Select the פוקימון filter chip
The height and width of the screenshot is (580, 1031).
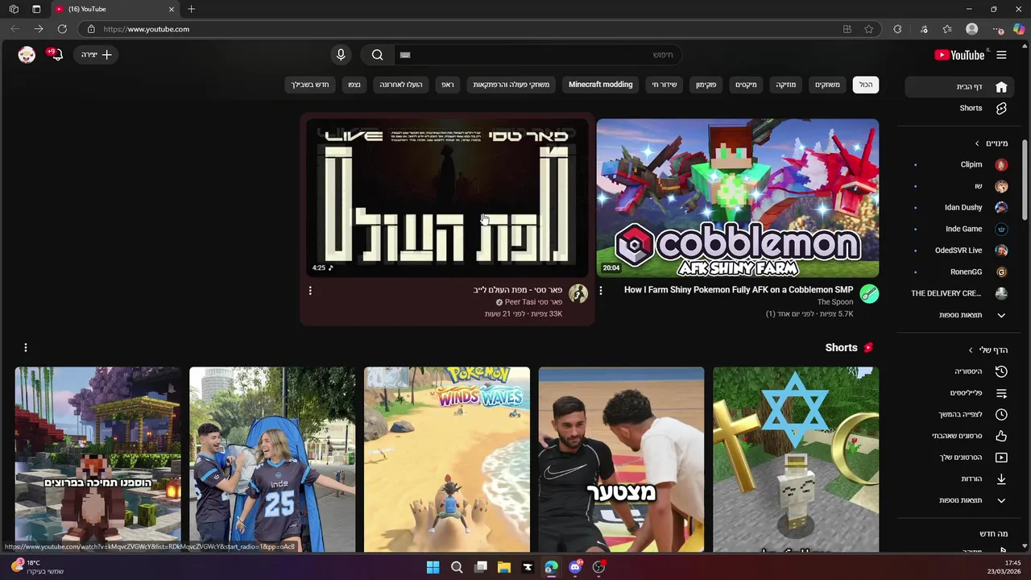click(x=706, y=85)
